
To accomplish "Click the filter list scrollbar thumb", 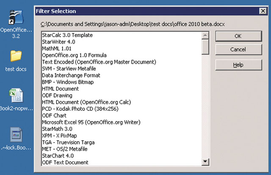I will 205,47.
